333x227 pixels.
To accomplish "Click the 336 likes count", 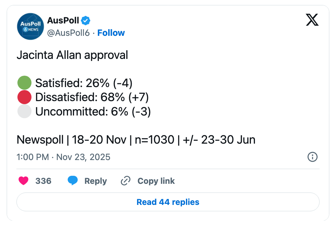I will click(x=43, y=181).
